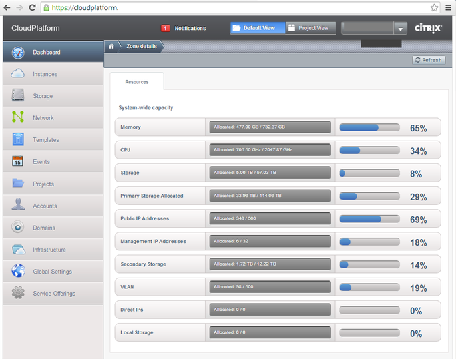Click the Refresh button
The image size is (456, 359).
[x=429, y=60]
